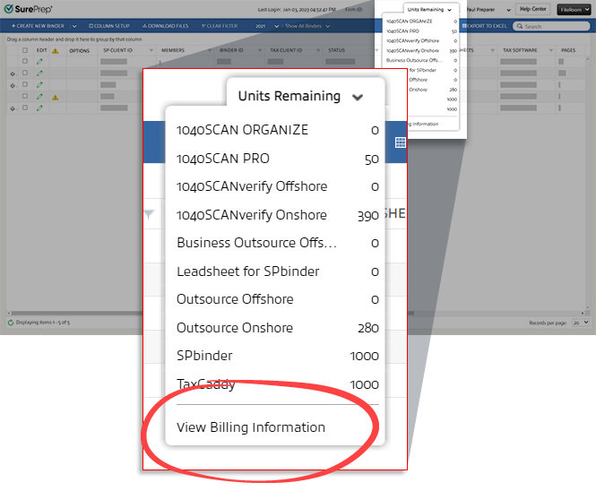Open the edit pencil in the second binder row
This screenshot has height=491, width=596.
coord(39,73)
